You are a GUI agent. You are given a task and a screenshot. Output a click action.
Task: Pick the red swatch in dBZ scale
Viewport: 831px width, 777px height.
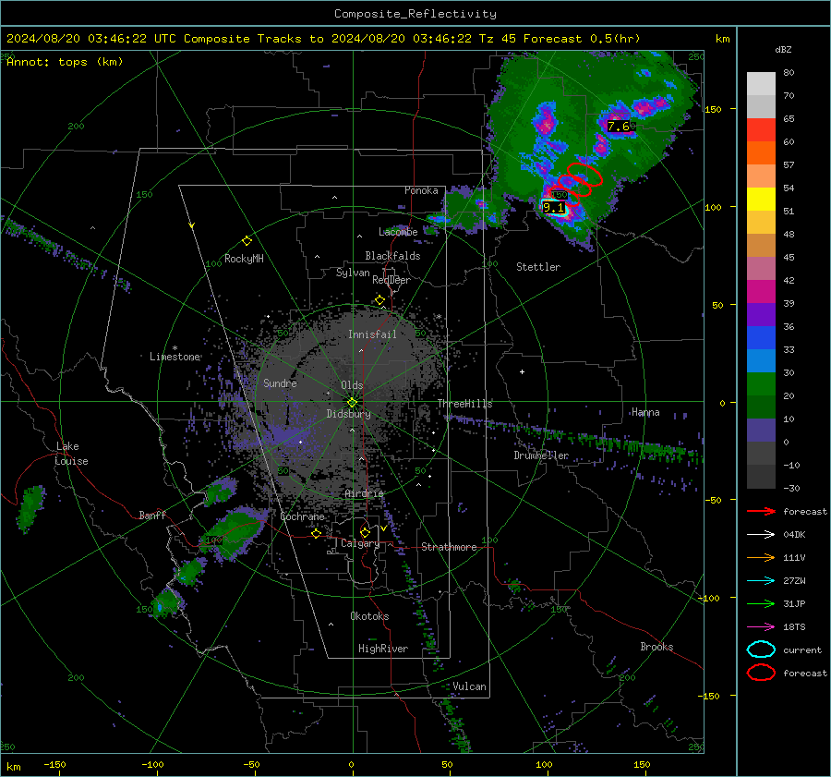pyautogui.click(x=761, y=129)
